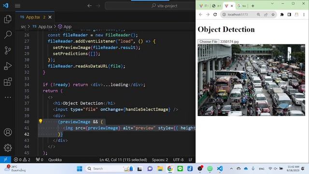Image resolution: width=309 pixels, height=174 pixels.
Task: Click the src breadcrumb segment
Action: [23, 27]
